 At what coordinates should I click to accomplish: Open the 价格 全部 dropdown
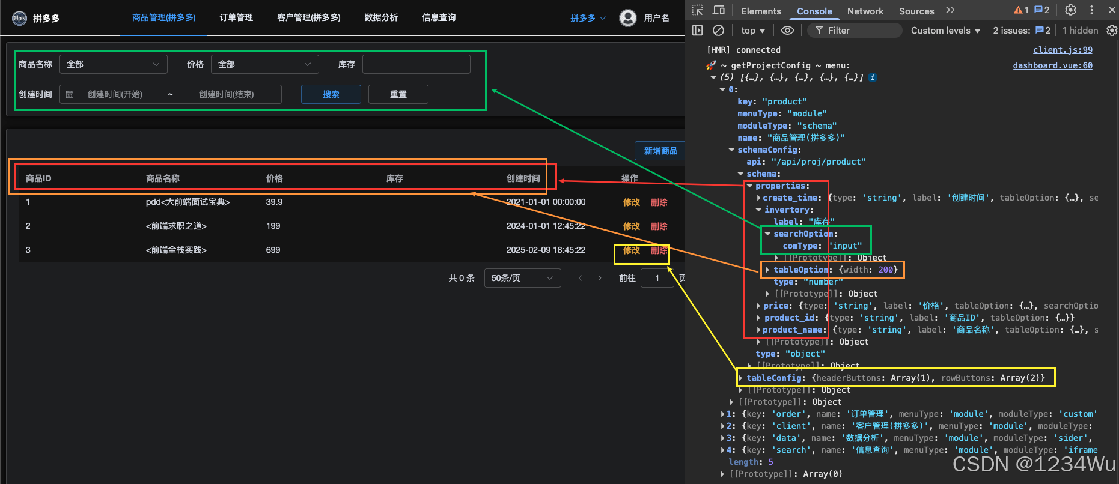(265, 64)
